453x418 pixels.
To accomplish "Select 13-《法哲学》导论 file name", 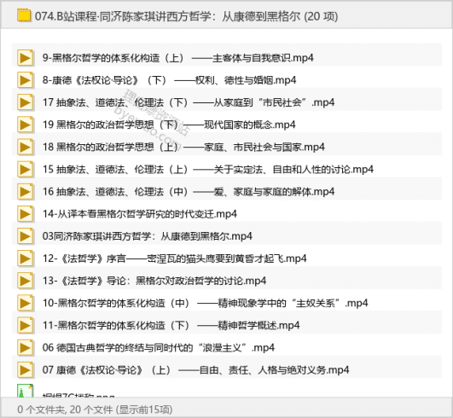I will point(154,281).
